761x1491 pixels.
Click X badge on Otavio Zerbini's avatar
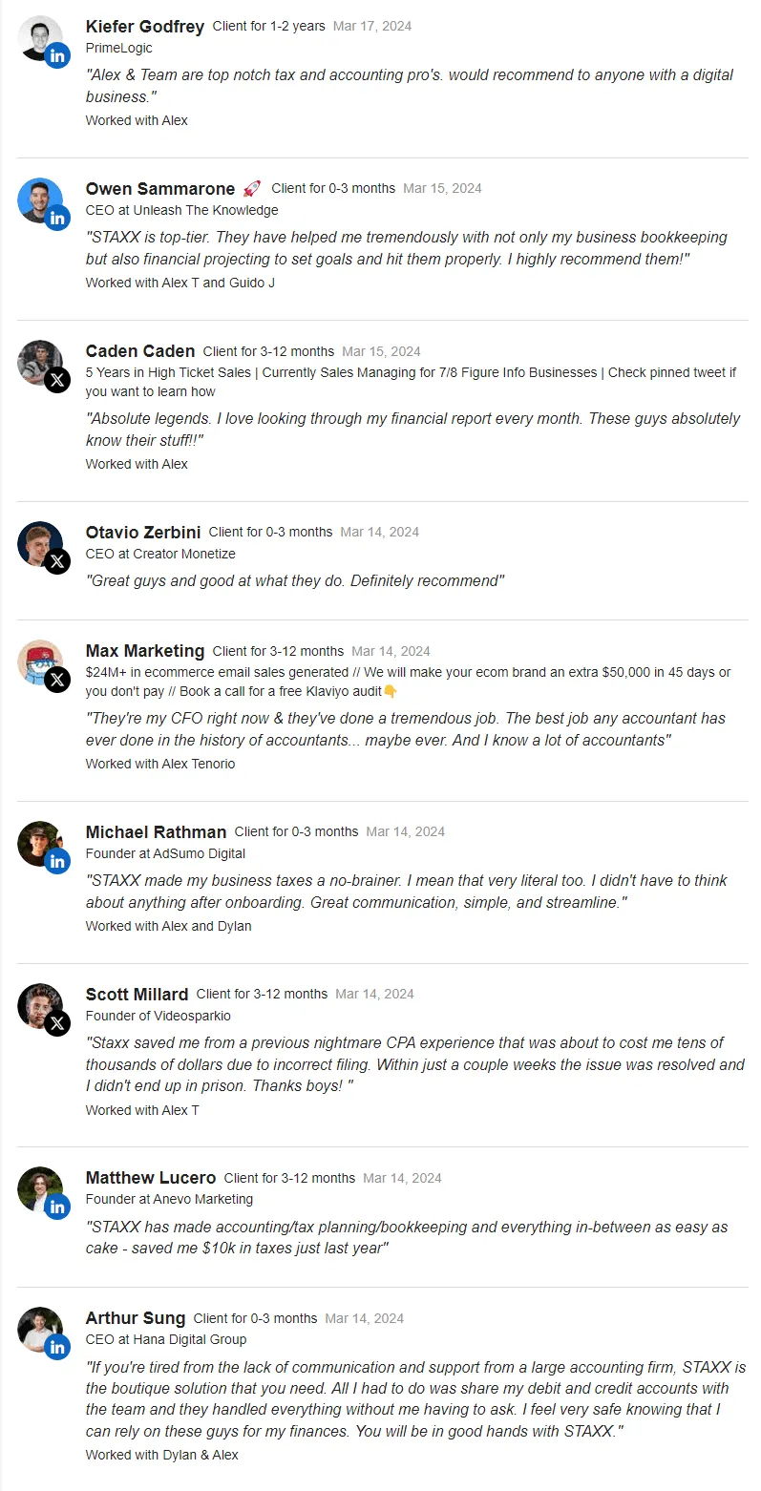57,561
